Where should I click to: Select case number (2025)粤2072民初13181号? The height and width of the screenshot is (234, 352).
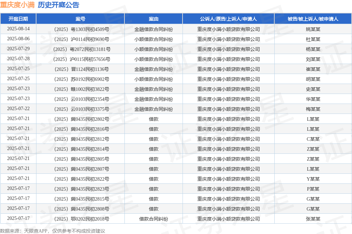click(x=81, y=49)
